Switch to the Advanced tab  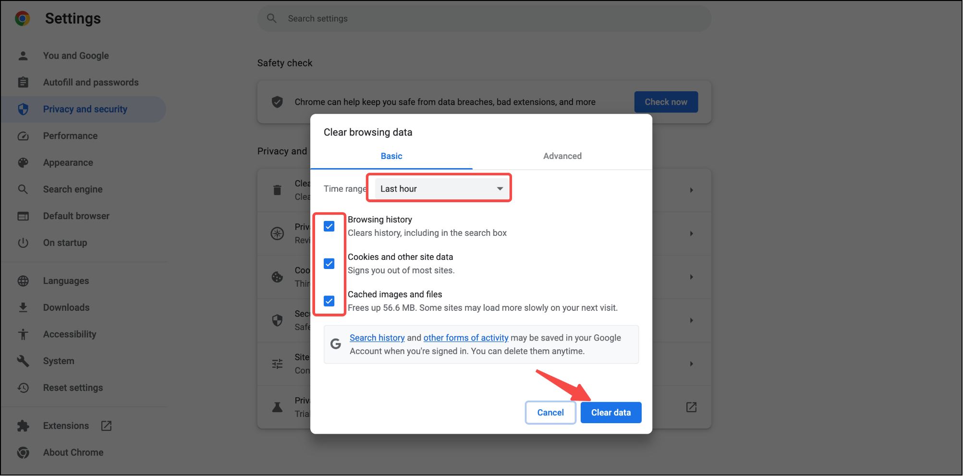[x=562, y=156]
